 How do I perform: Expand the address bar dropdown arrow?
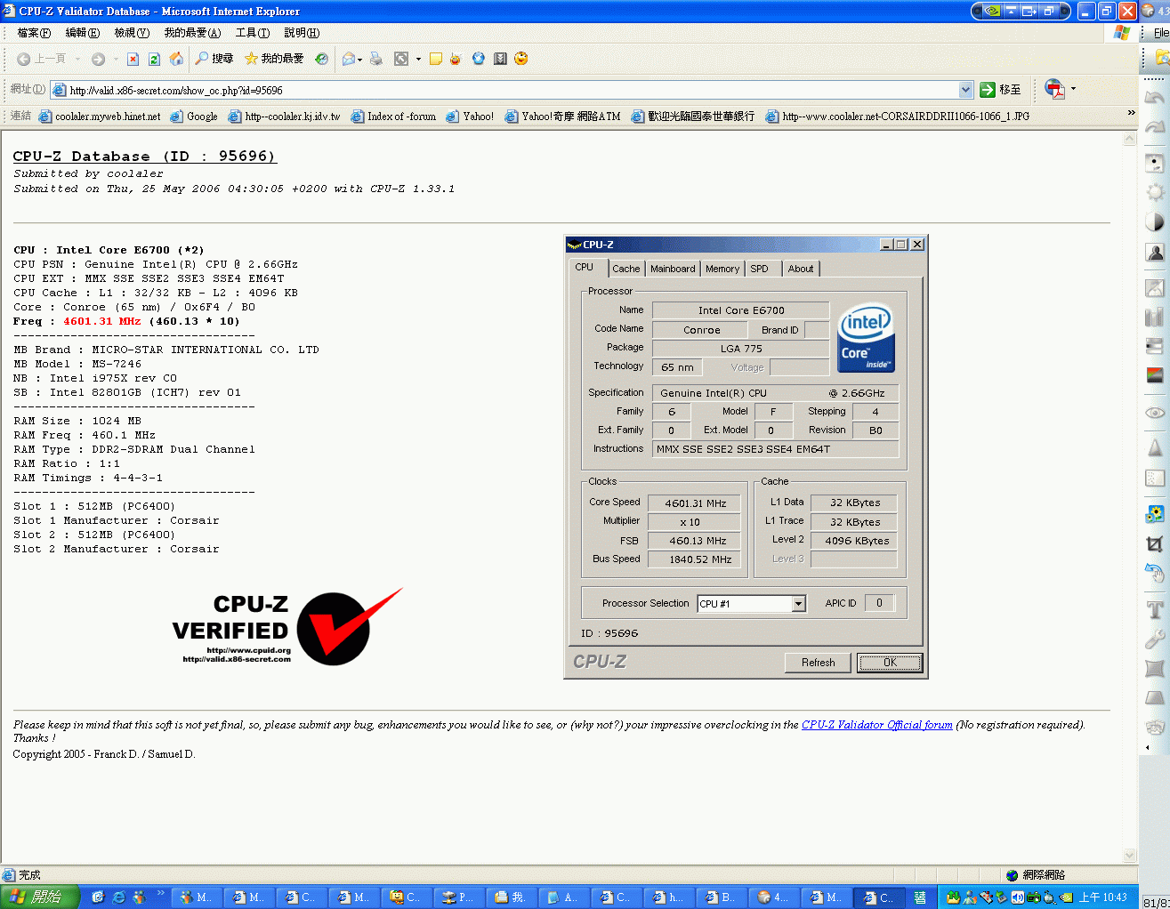point(966,90)
